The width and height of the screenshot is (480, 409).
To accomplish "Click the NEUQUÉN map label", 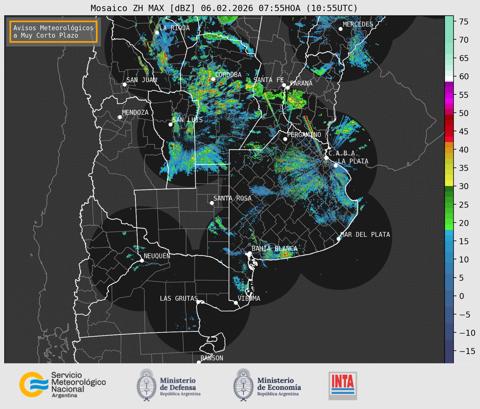I will coord(157,256).
